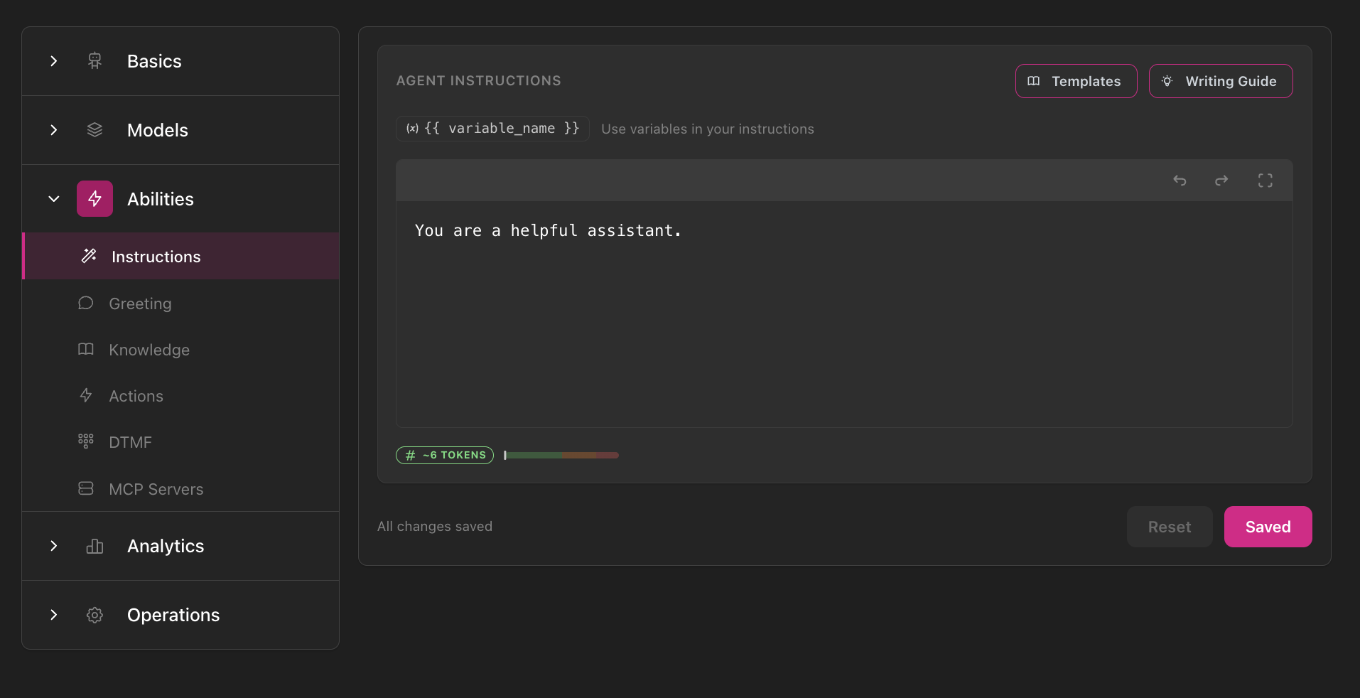This screenshot has height=698, width=1360.
Task: Click the Analytics bar chart icon
Action: point(95,546)
